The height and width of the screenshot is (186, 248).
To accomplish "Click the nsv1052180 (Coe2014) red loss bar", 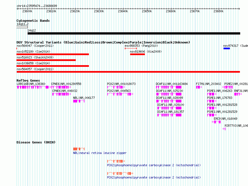I will tap(53, 54).
